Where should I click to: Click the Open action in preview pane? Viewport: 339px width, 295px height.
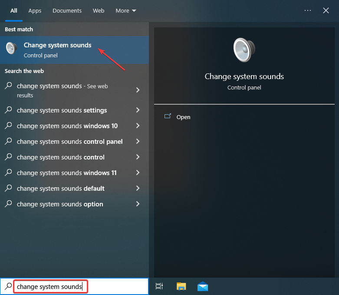coord(183,117)
